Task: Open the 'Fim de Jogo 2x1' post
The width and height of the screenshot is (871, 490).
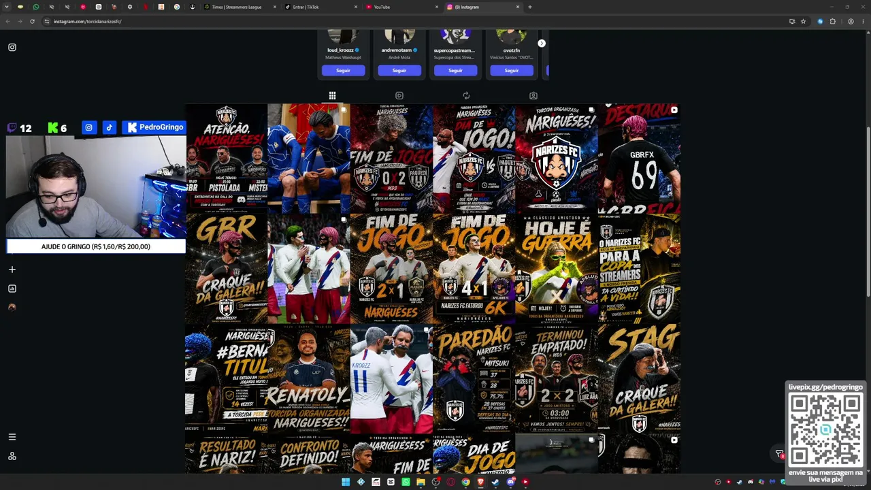Action: (391, 269)
